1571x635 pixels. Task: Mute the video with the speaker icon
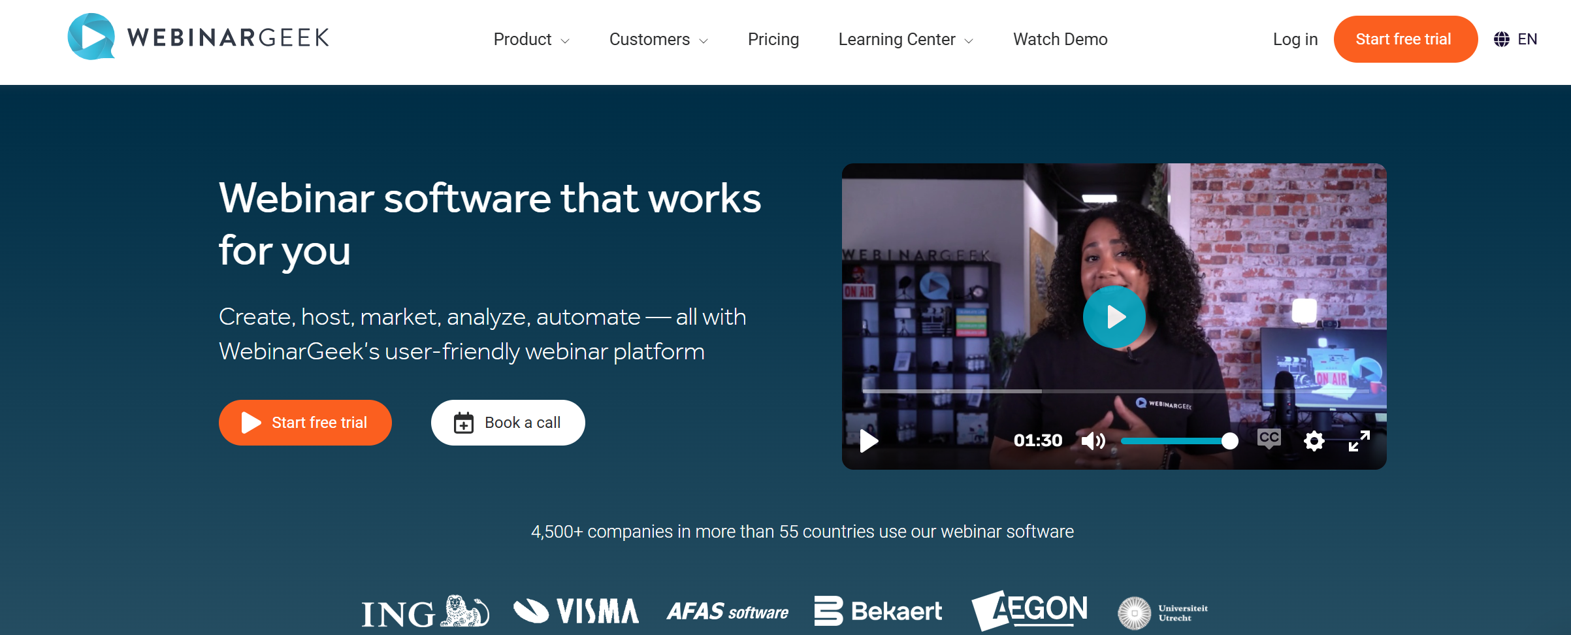click(1093, 441)
